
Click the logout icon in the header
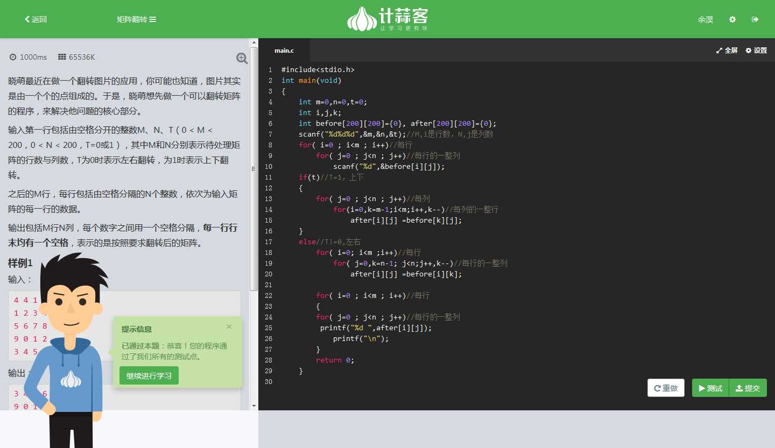point(755,19)
